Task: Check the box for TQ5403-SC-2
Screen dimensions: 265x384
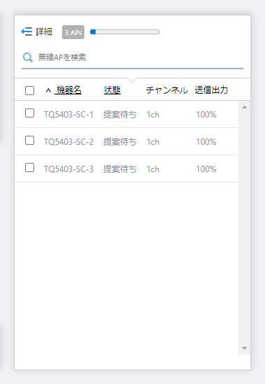Action: [29, 141]
